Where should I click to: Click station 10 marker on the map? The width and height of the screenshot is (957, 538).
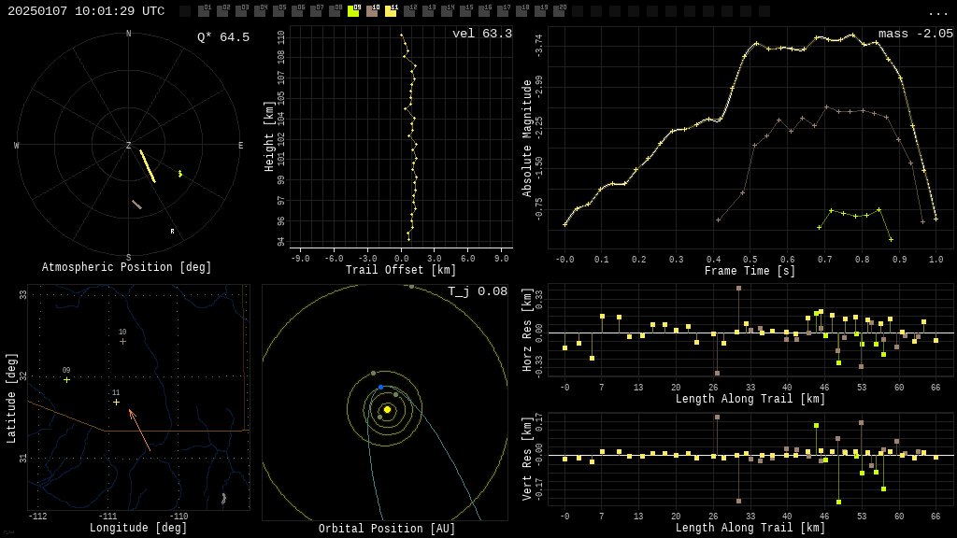pyautogui.click(x=122, y=342)
